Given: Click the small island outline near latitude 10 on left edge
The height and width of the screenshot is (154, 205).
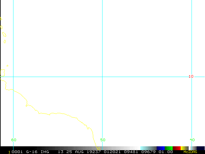Looking at the screenshot, I should (x=2, y=73).
